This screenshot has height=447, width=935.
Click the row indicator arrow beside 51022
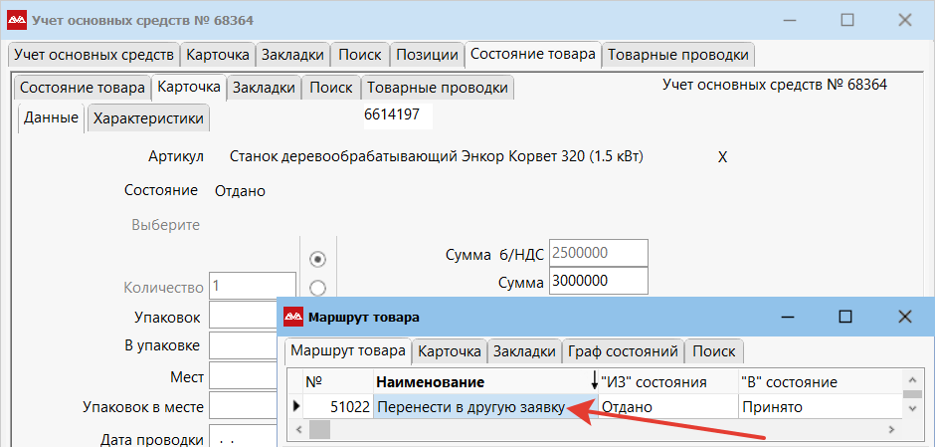click(x=295, y=406)
